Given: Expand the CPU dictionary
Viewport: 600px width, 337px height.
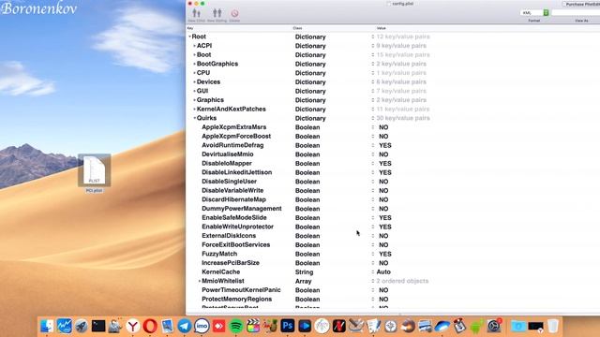Looking at the screenshot, I should [x=194, y=73].
